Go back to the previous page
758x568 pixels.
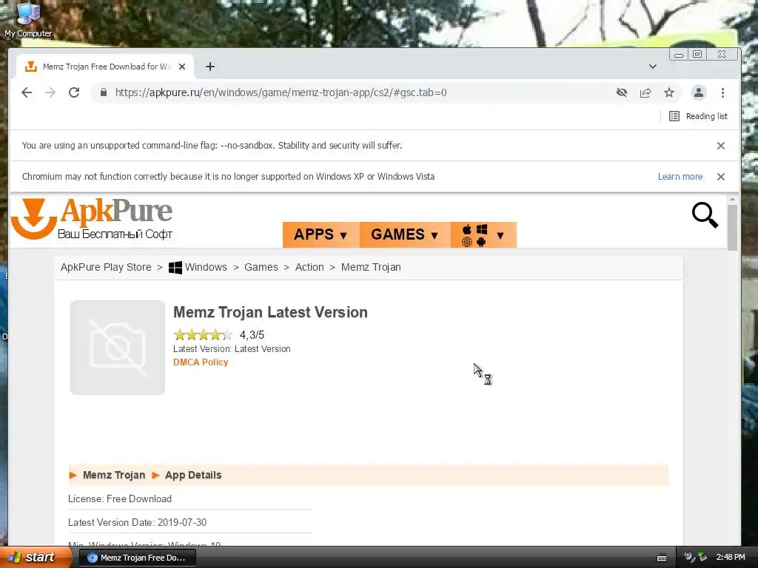(27, 92)
